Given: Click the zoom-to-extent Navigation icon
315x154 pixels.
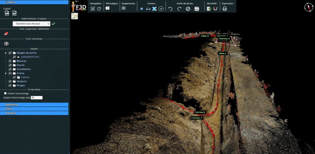Looking at the screenshot, I should tap(93, 9).
